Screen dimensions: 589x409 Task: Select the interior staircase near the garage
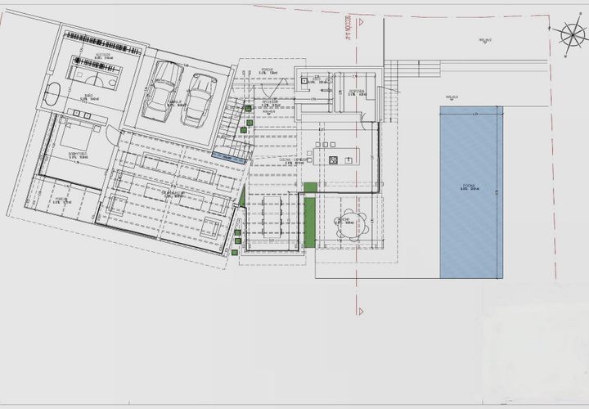coord(234,128)
